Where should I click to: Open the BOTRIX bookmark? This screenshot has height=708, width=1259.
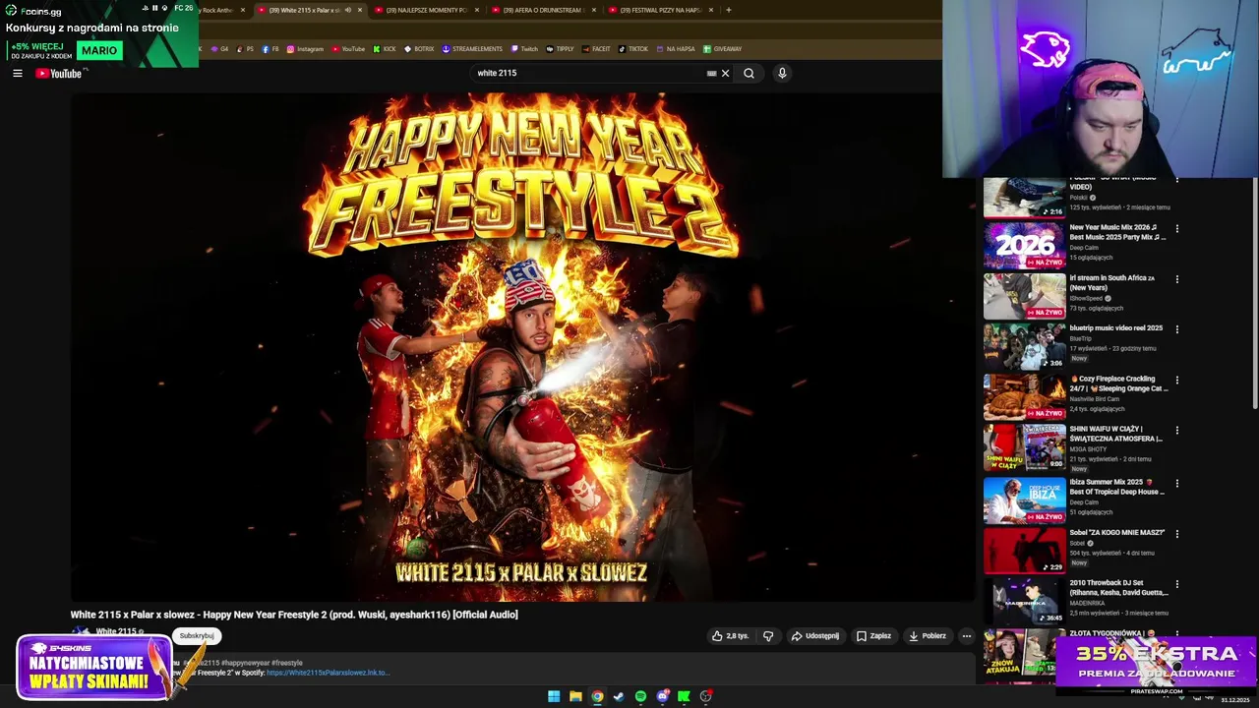(x=419, y=48)
